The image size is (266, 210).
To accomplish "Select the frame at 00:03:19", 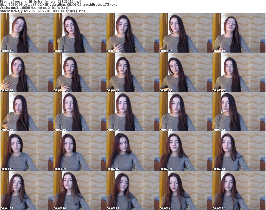I will click(x=186, y=112).
